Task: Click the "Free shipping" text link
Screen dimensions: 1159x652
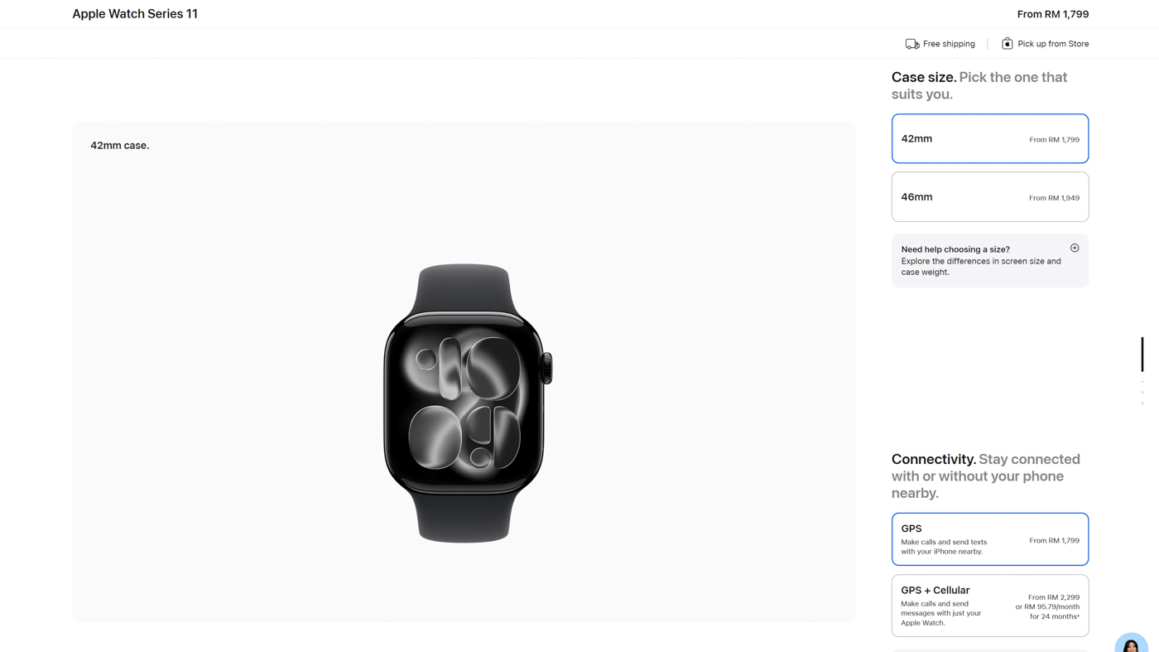Action: click(x=949, y=44)
